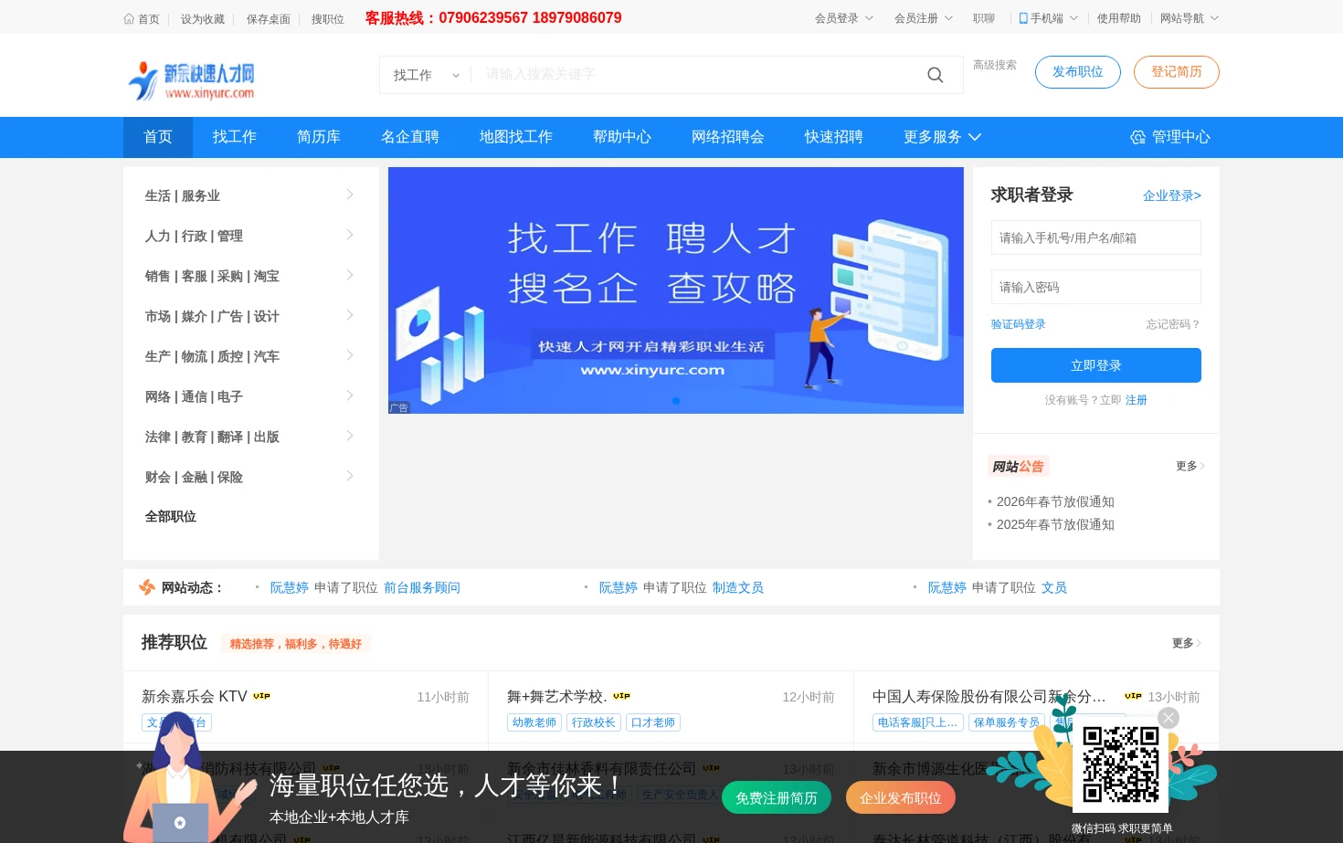Open the 前台服务顾问 job link
The image size is (1343, 843).
point(422,587)
